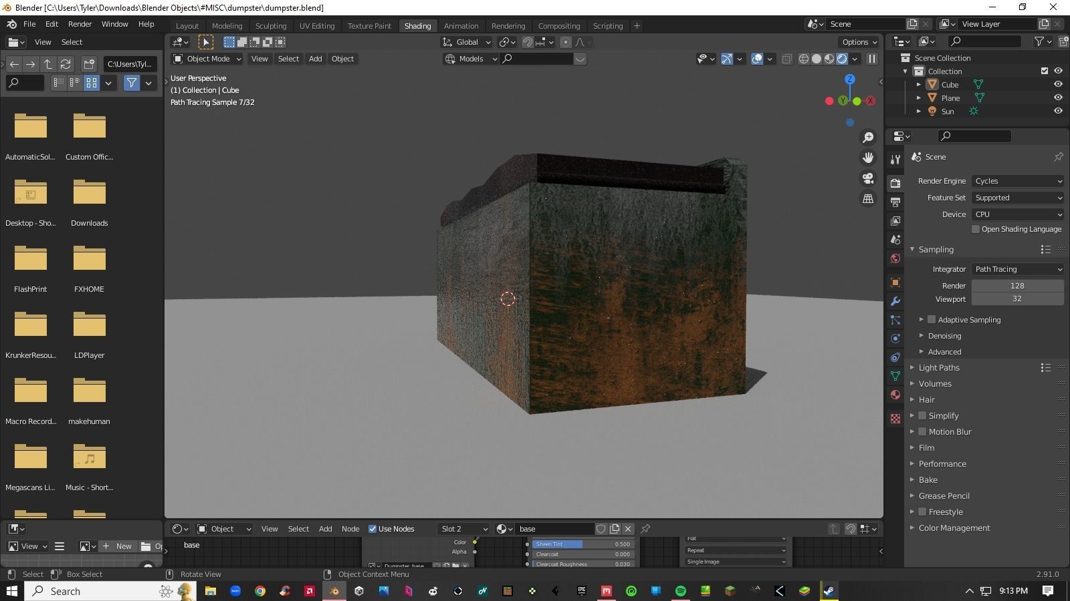Adjust the Sheen Tint slider
This screenshot has height=601, width=1070.
pyautogui.click(x=583, y=544)
